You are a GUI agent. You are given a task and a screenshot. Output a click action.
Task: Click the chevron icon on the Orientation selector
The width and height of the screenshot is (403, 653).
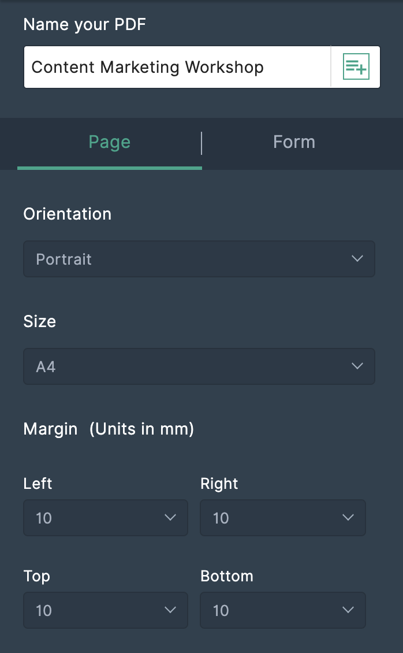pyautogui.click(x=357, y=258)
